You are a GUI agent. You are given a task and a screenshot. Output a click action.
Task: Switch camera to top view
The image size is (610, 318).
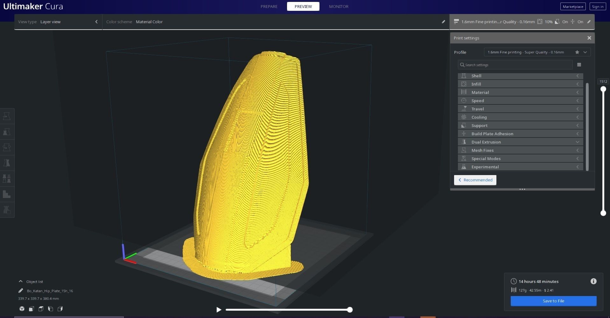point(41,309)
